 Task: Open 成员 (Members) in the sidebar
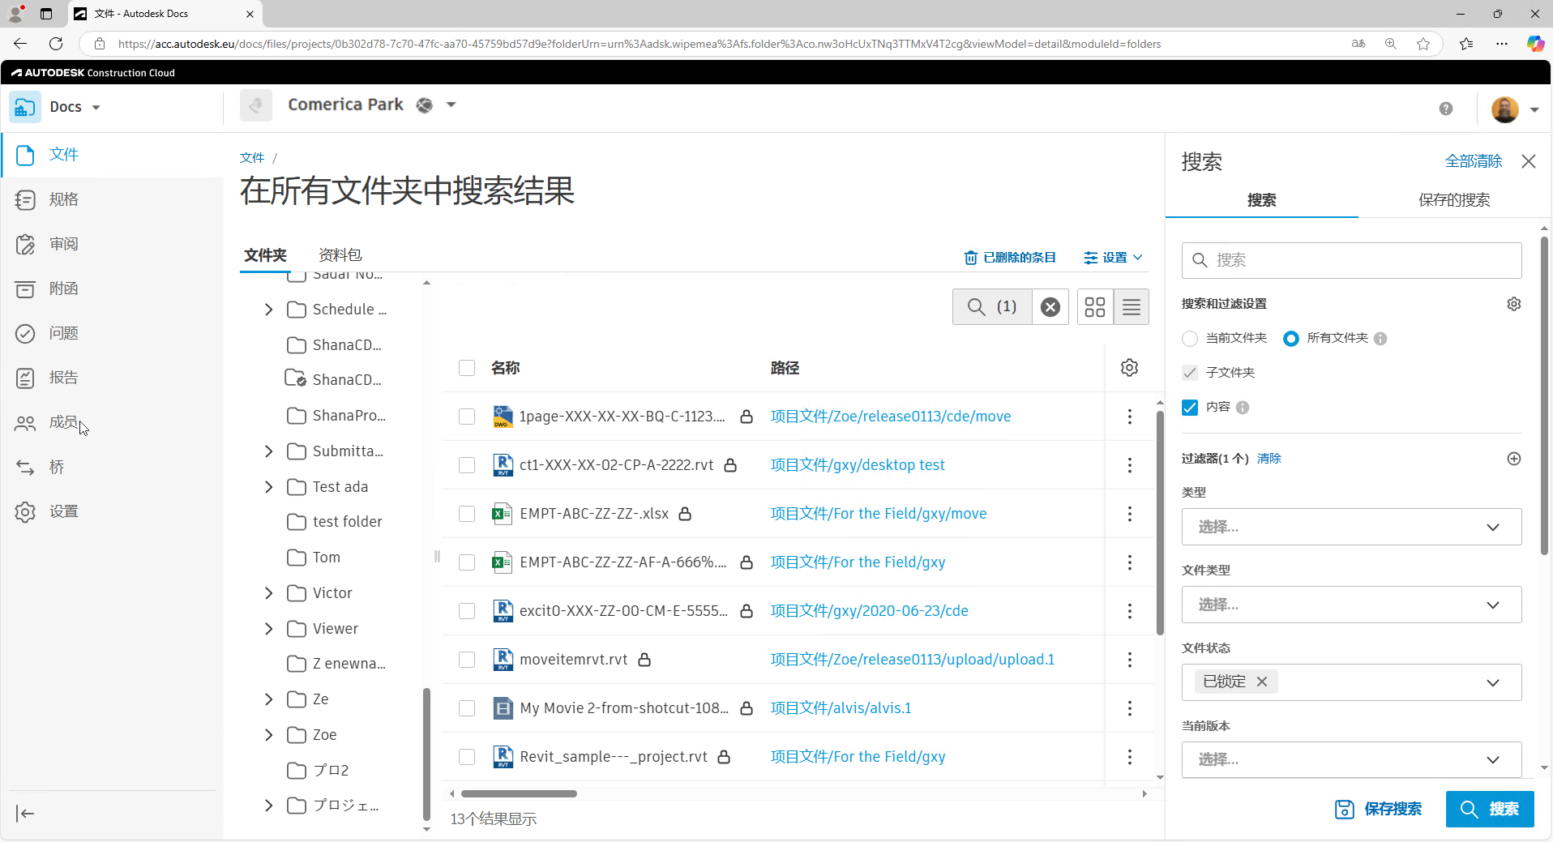pyautogui.click(x=63, y=422)
